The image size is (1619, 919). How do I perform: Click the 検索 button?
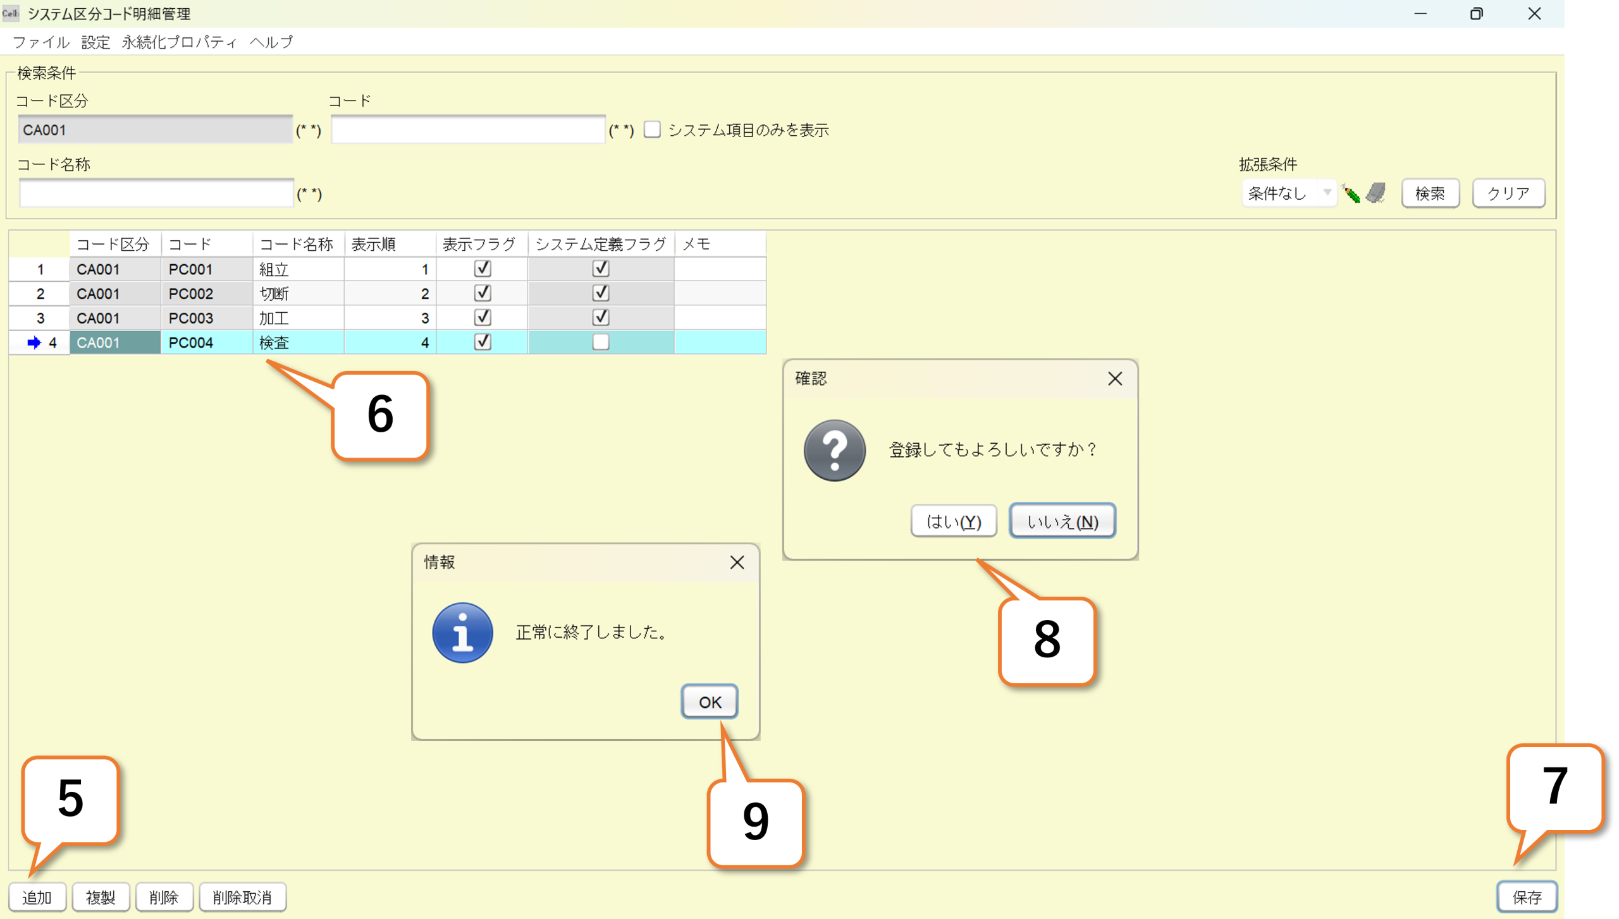(x=1430, y=193)
